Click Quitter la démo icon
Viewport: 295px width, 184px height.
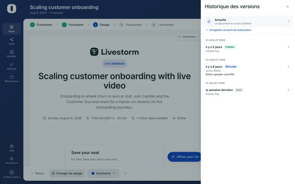coord(12,172)
